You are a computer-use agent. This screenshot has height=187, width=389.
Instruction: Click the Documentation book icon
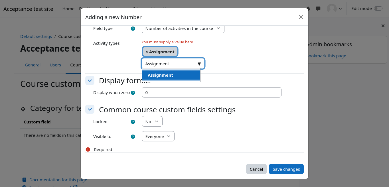pos(24,180)
